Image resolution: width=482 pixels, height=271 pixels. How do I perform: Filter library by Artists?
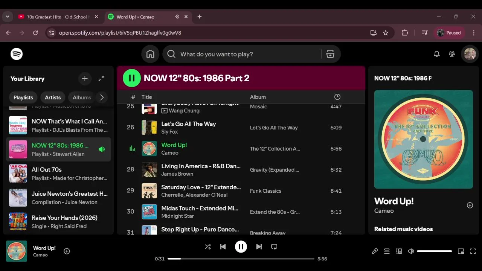click(53, 97)
